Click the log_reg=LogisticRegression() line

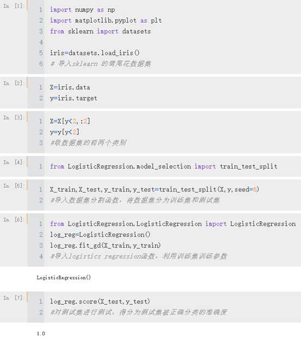[100, 235]
